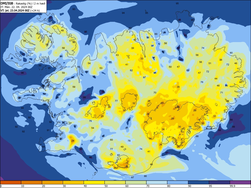Click the map humidity value '57'
Screen dimensions: 251x188
(x=25, y=41)
